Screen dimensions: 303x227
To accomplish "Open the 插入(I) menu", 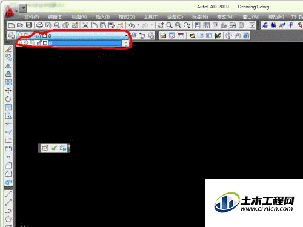I will click(x=103, y=17).
